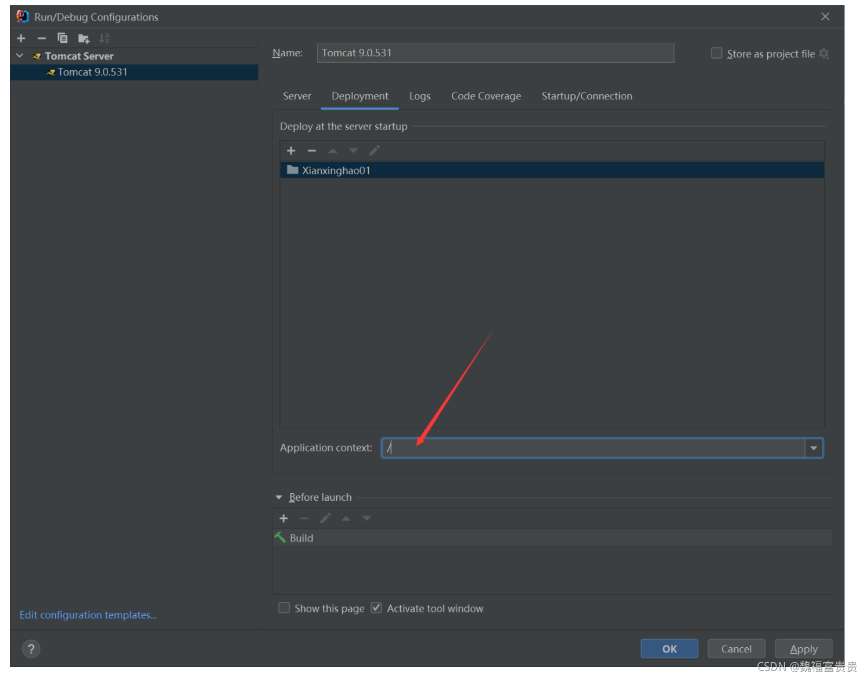Copy the selected configuration
866x678 pixels.
coord(63,38)
